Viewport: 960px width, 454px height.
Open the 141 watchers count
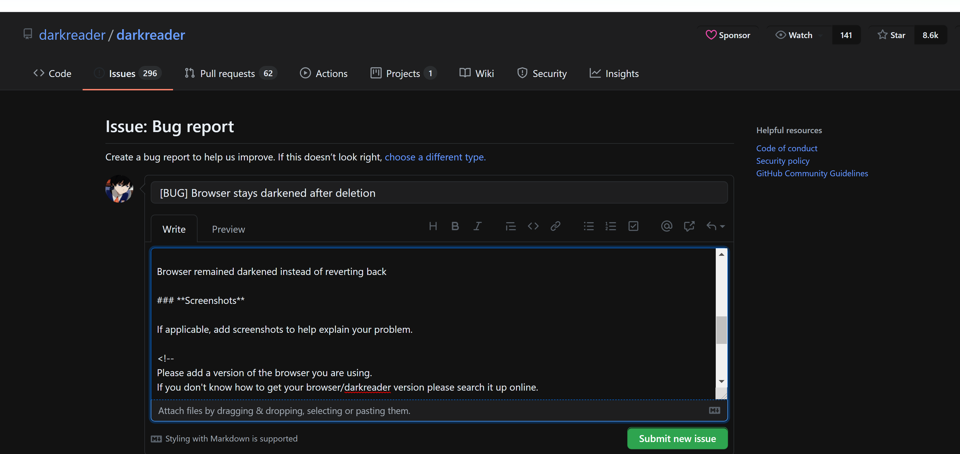pyautogui.click(x=846, y=35)
